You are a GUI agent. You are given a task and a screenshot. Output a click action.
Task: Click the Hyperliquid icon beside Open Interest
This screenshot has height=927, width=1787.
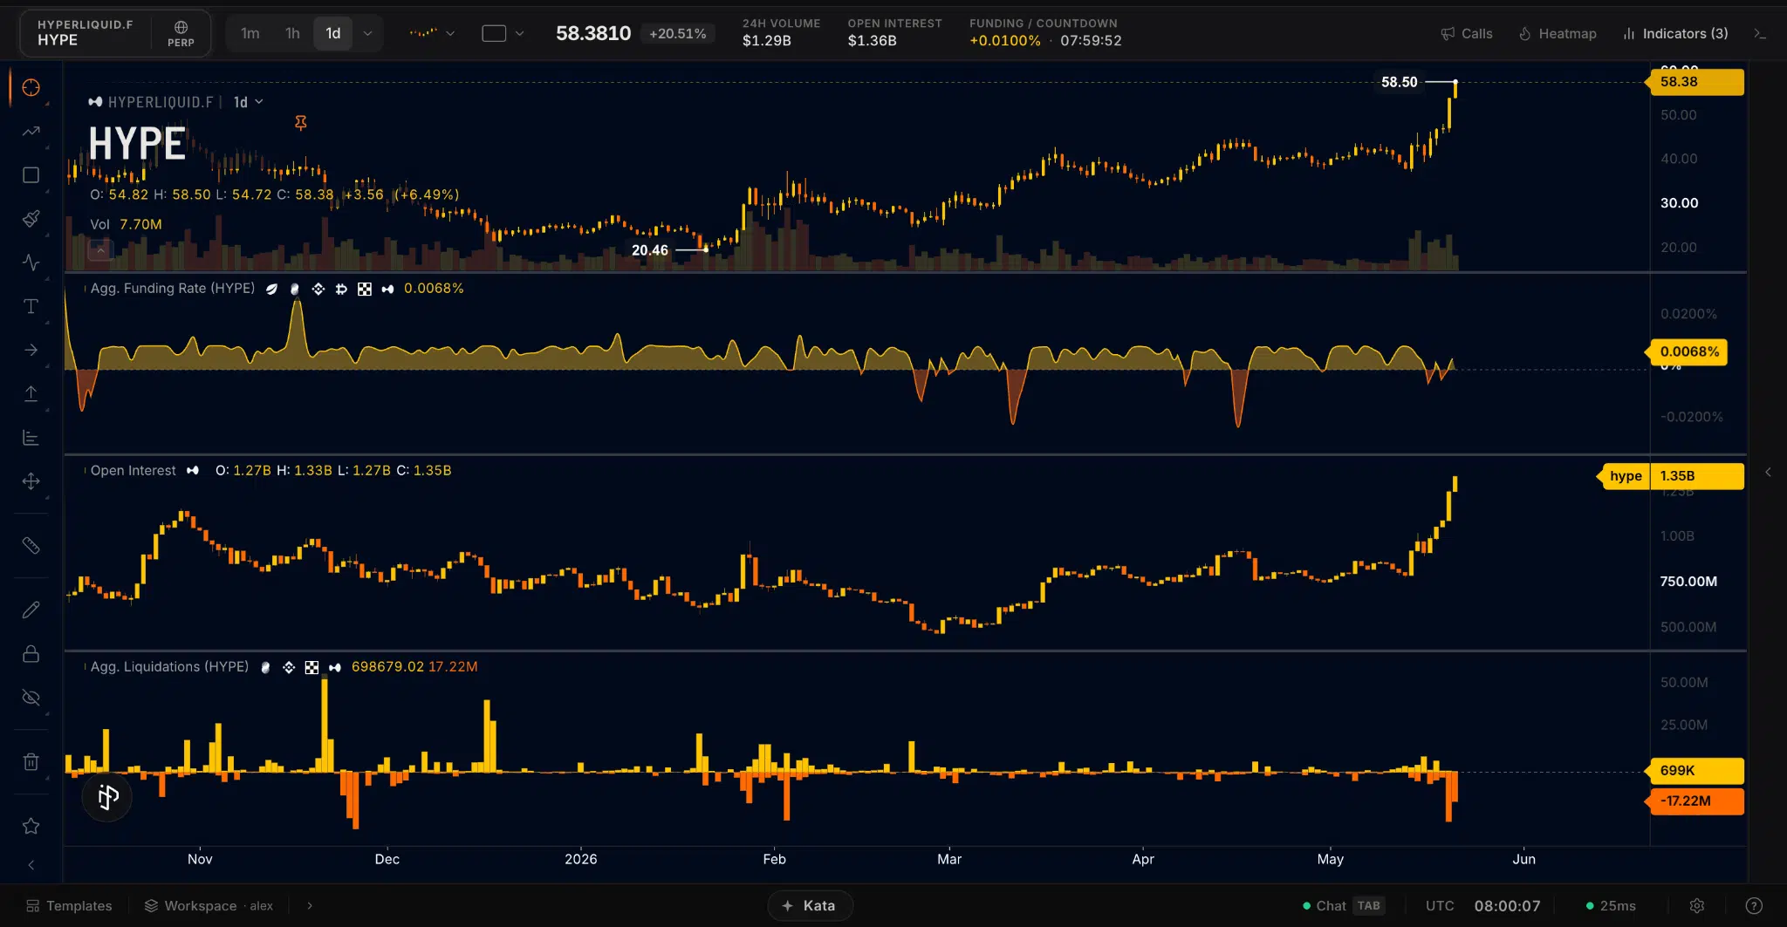tap(193, 471)
